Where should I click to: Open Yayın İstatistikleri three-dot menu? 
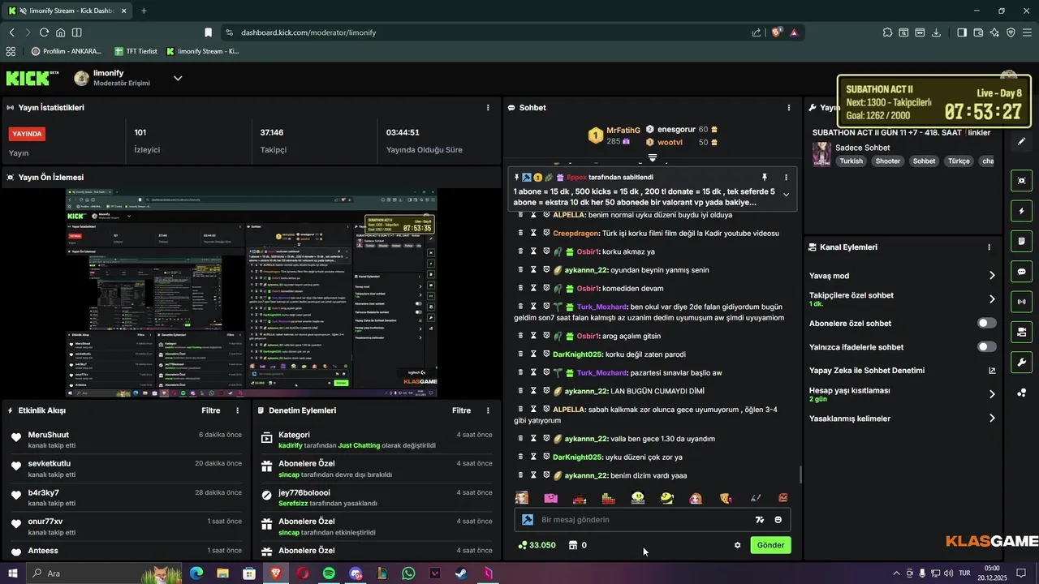tap(488, 107)
